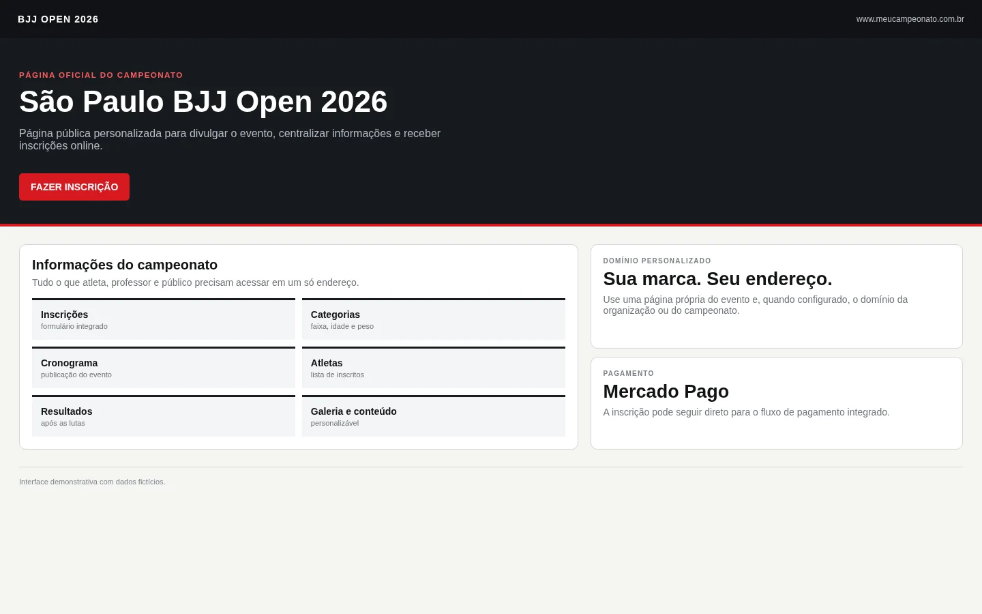Click the 'faixa, idade e peso' subtitle
Image resolution: width=982 pixels, height=614 pixels.
pyautogui.click(x=342, y=326)
